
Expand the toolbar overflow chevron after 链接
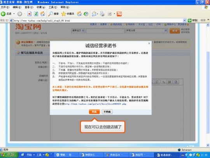[x=208, y=20]
